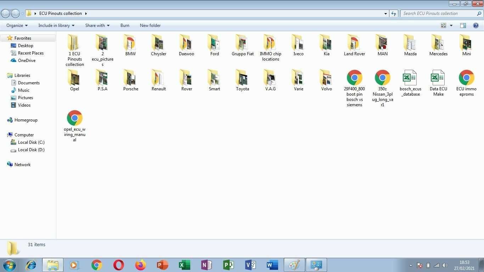Open the Porsche folder

click(130, 80)
